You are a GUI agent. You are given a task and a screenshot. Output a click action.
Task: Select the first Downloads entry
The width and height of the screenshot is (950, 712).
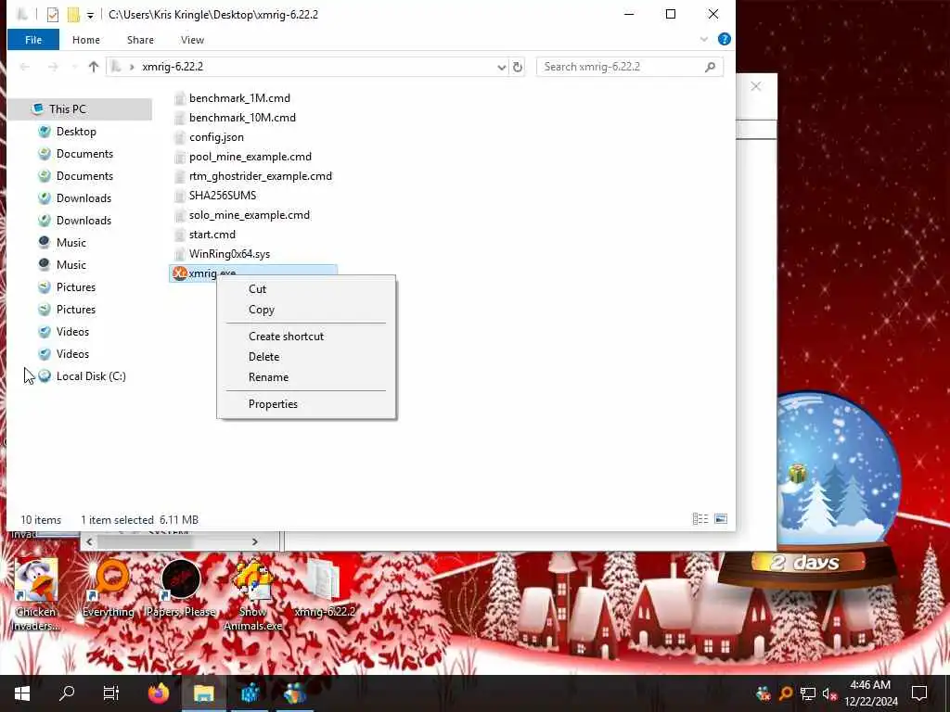click(x=83, y=198)
